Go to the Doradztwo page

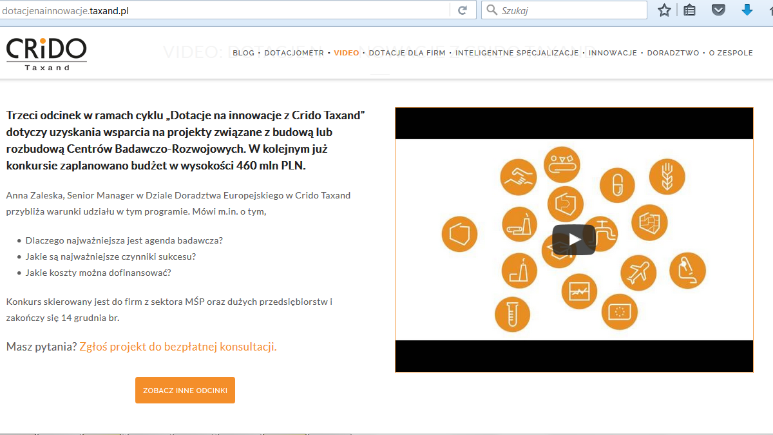[673, 53]
